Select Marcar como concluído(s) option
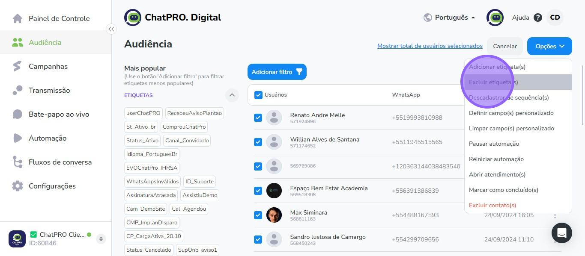The image size is (585, 256). click(x=518, y=190)
